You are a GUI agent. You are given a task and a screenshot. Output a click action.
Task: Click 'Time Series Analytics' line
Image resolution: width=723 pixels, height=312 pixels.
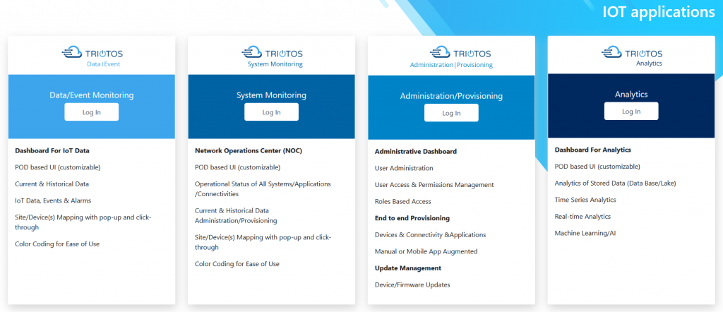point(585,200)
